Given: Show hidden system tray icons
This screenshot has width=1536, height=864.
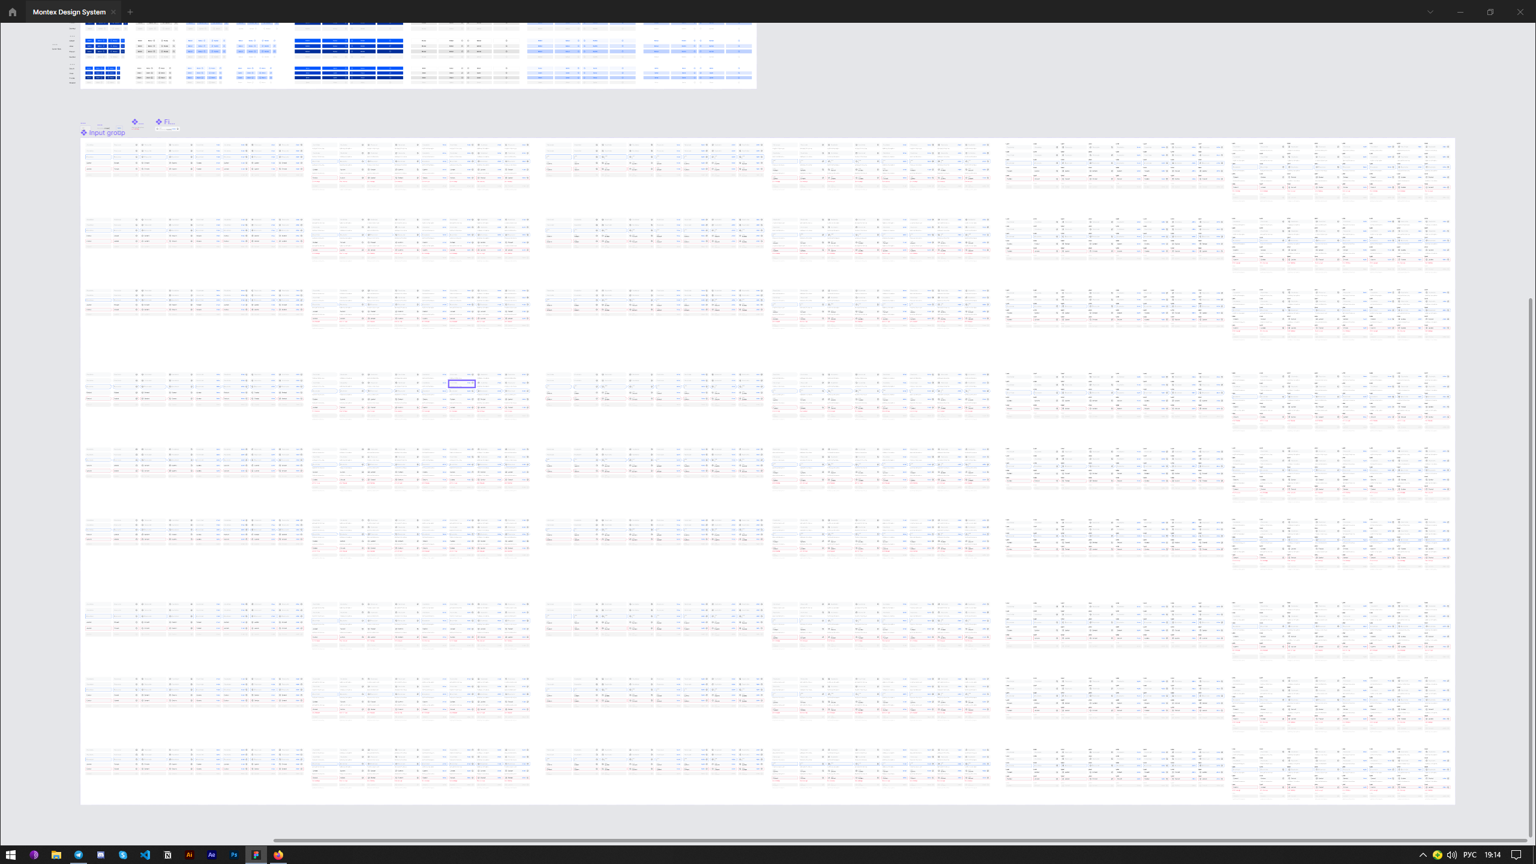Looking at the screenshot, I should point(1423,855).
